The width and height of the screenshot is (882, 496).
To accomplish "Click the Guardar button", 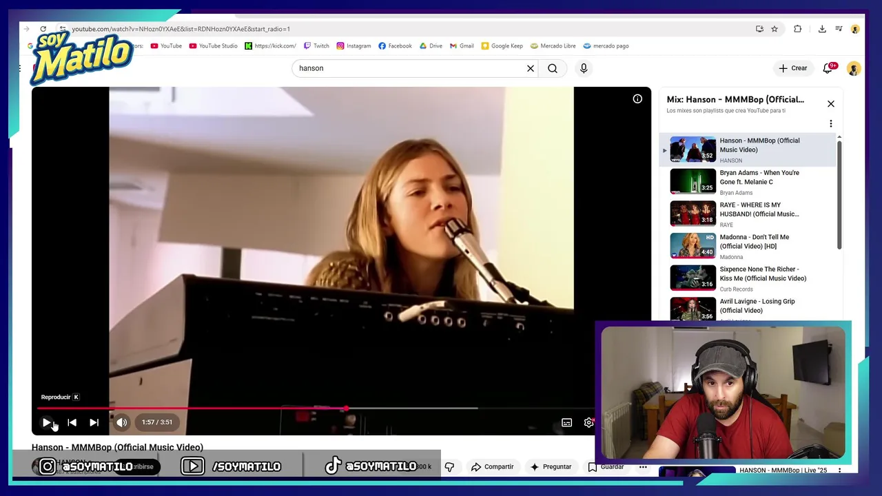I will pyautogui.click(x=606, y=466).
